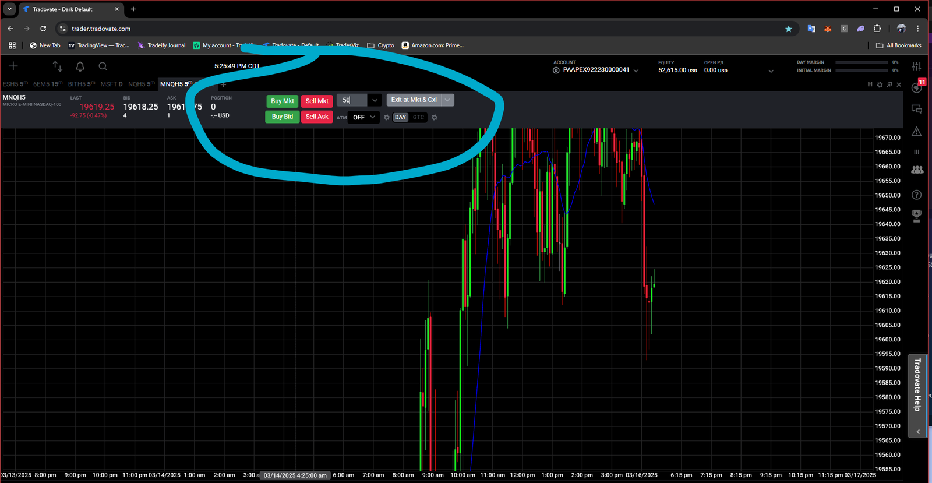
Task: Click the add module plus icon
Action: [x=13, y=66]
